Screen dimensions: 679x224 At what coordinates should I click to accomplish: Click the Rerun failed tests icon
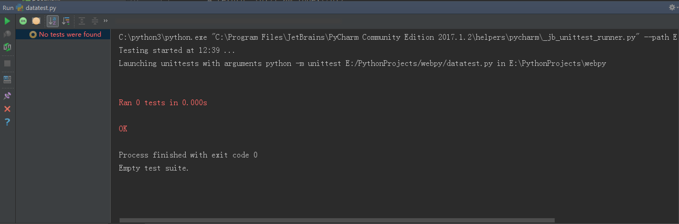coord(7,34)
